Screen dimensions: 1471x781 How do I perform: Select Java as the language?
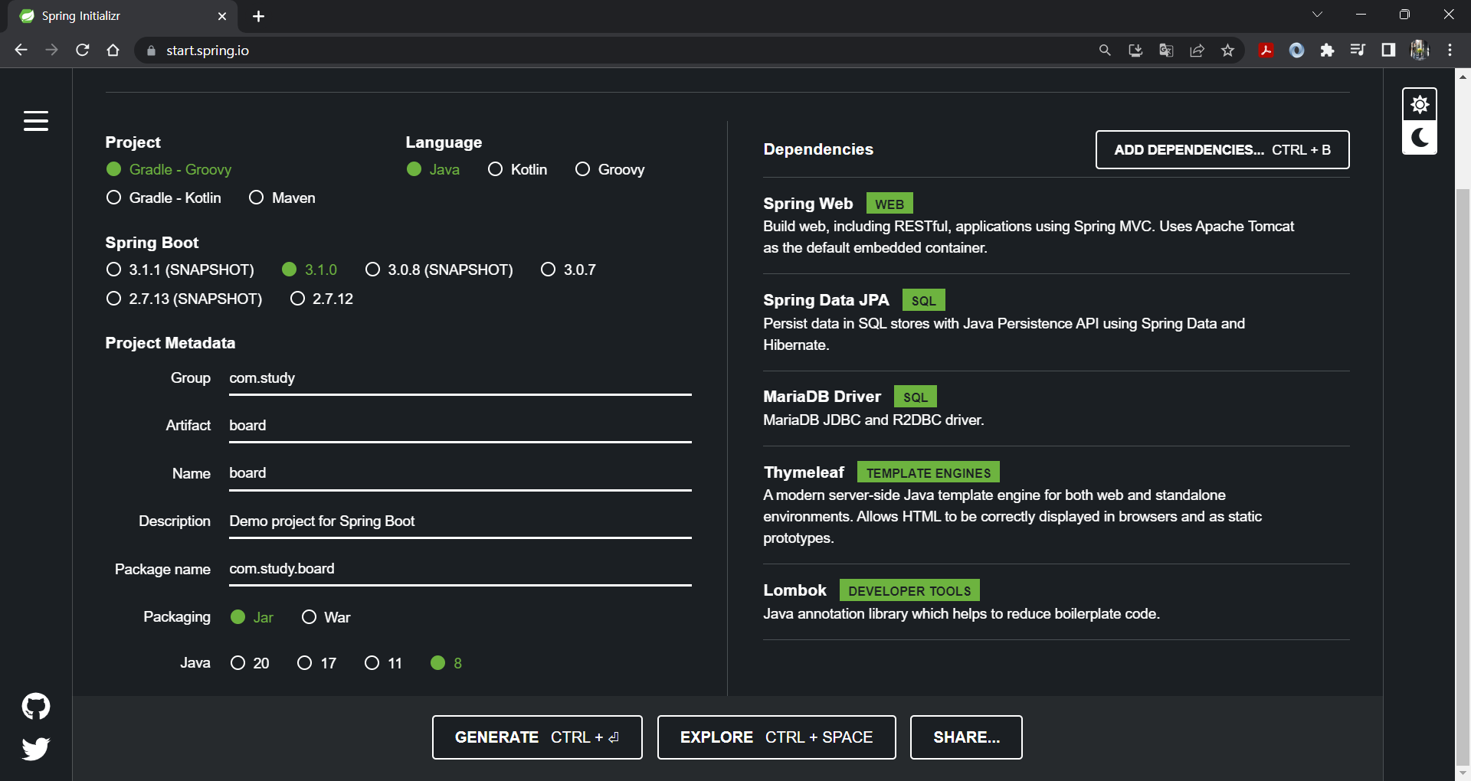tap(433, 169)
